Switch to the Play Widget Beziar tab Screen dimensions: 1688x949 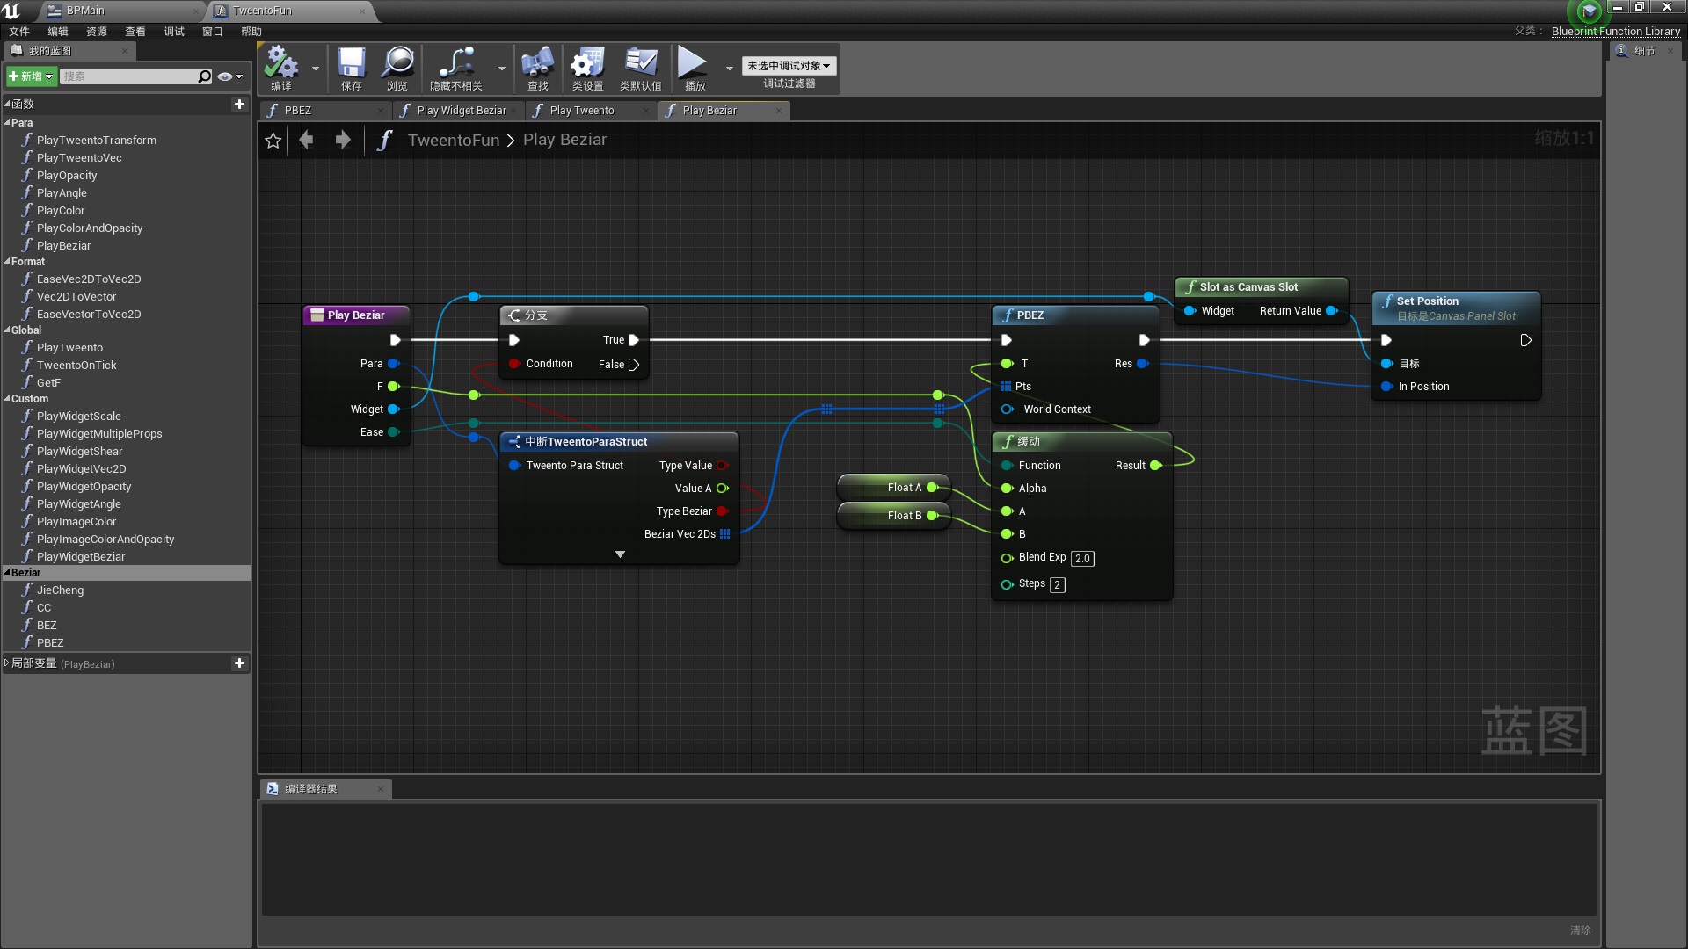click(457, 111)
